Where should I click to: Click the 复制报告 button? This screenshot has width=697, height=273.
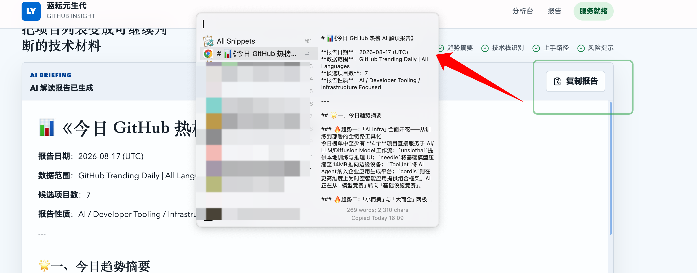[575, 81]
